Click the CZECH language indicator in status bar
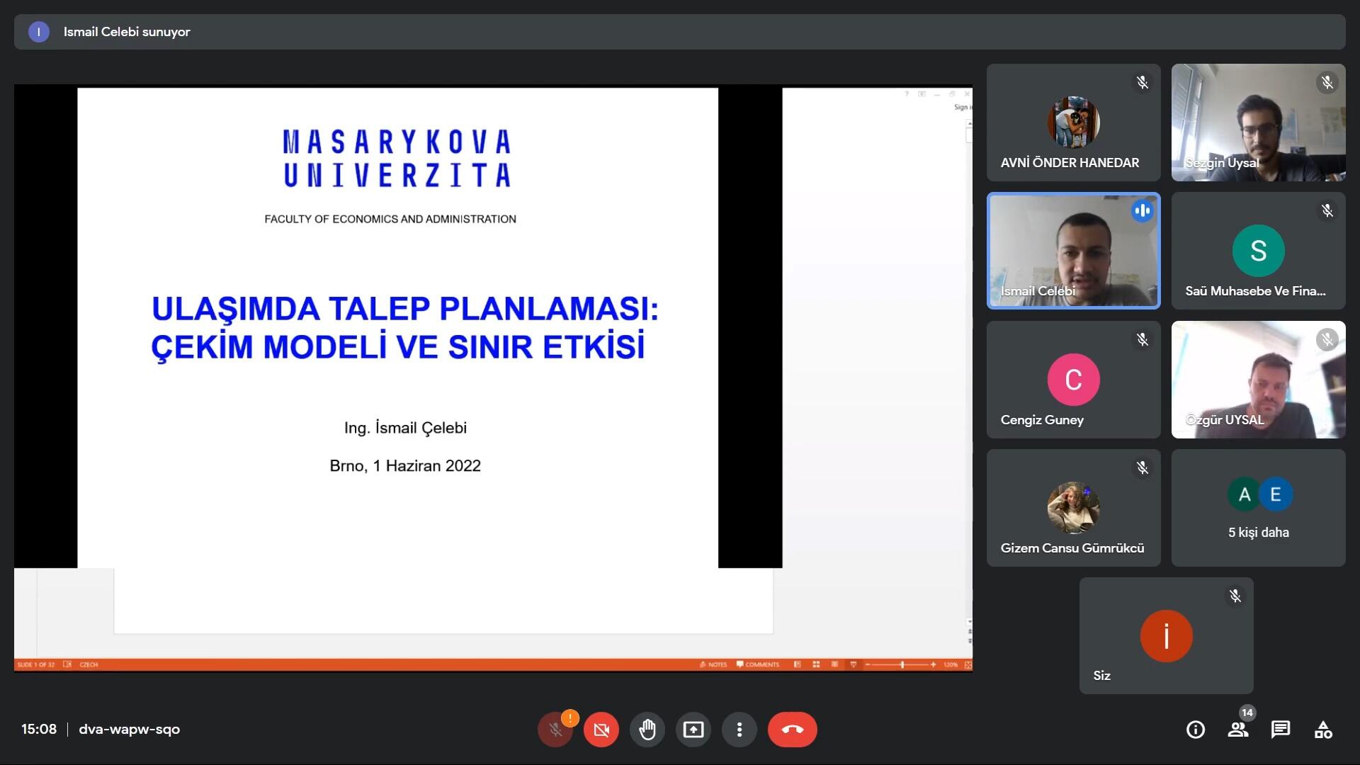Image resolution: width=1360 pixels, height=765 pixels. pos(89,664)
